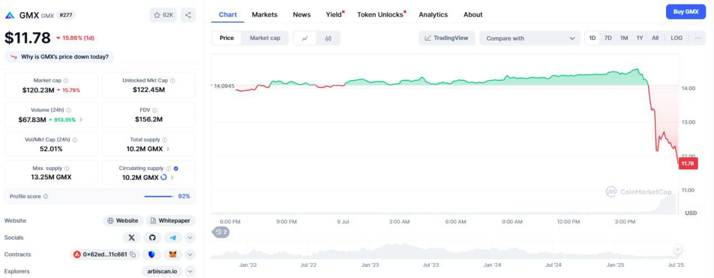The height and width of the screenshot is (278, 714).
Task: Open the Markets tab
Action: coord(264,14)
